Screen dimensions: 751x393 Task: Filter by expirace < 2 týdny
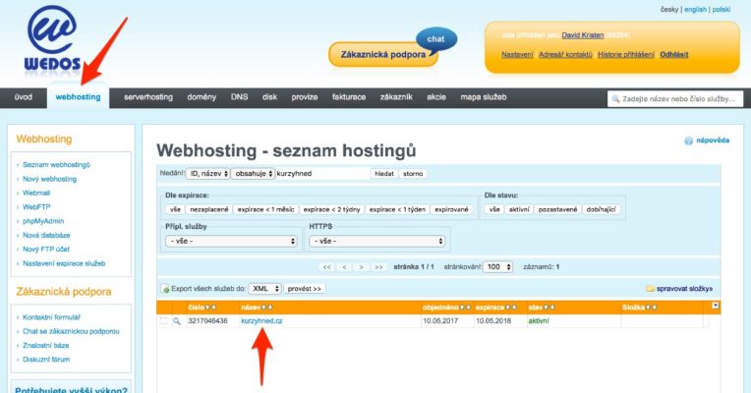(331, 209)
